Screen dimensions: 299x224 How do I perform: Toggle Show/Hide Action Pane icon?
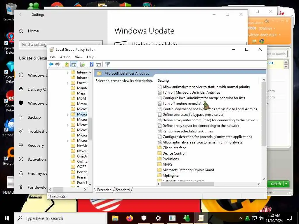click(x=98, y=64)
